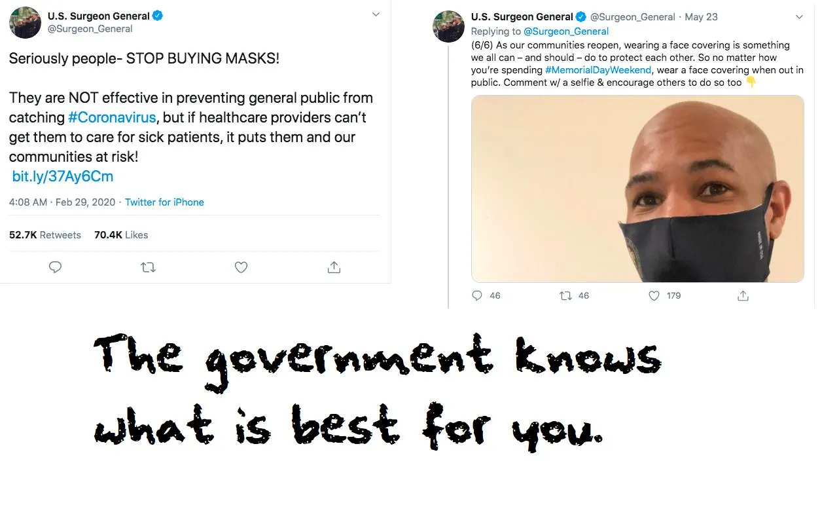Image resolution: width=820 pixels, height=520 pixels.
Task: Open the profile avatar on the right tweet
Action: point(449,27)
